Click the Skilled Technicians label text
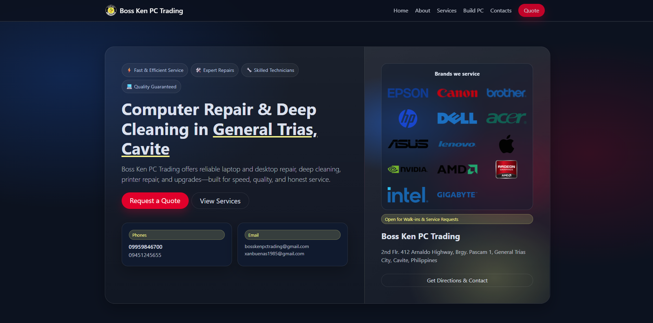The height and width of the screenshot is (323, 653). (x=274, y=70)
